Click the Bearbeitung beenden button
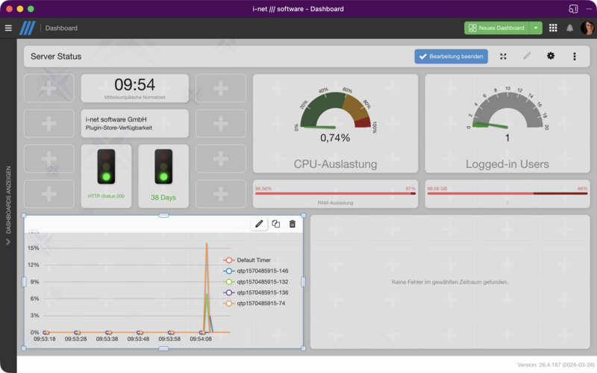This screenshot has height=373, width=597. pyautogui.click(x=451, y=56)
